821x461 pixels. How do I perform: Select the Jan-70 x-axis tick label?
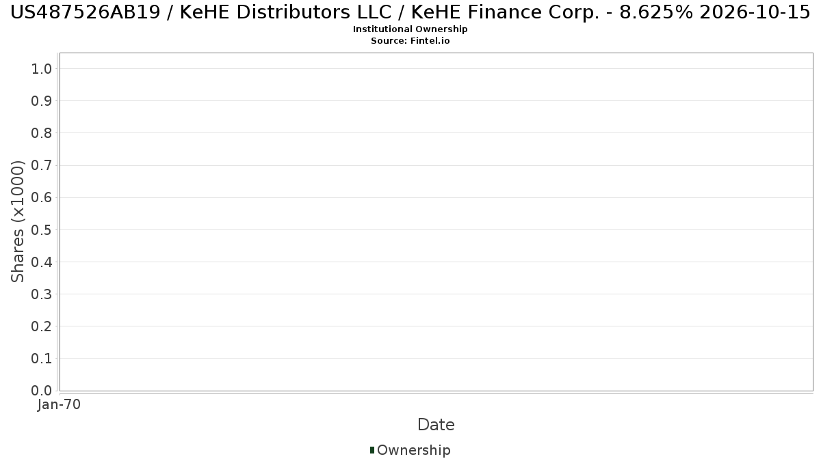pyautogui.click(x=60, y=405)
